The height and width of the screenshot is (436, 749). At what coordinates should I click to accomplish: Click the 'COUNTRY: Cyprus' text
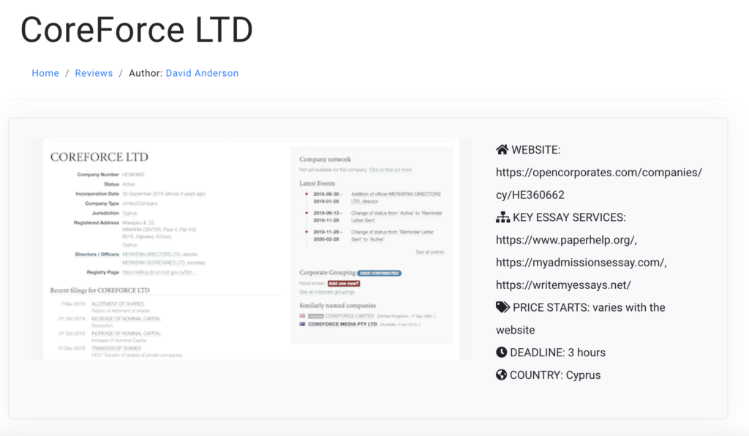[x=555, y=375]
